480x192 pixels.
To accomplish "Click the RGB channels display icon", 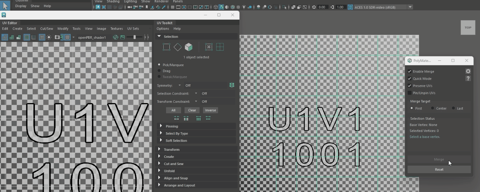I will (x=115, y=37).
